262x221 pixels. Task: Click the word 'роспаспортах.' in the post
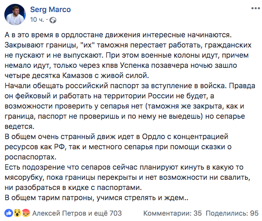(x=31, y=157)
